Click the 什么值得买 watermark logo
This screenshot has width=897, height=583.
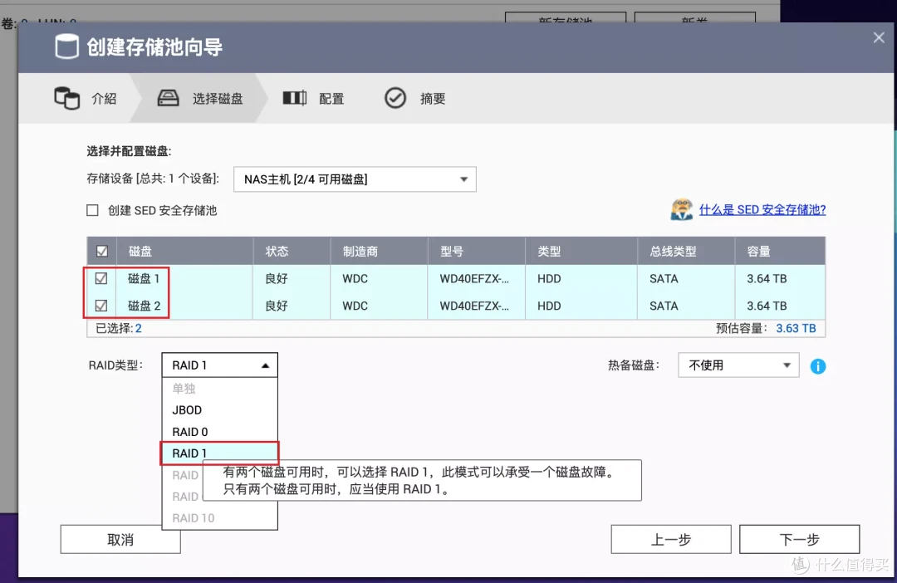pyautogui.click(x=800, y=566)
